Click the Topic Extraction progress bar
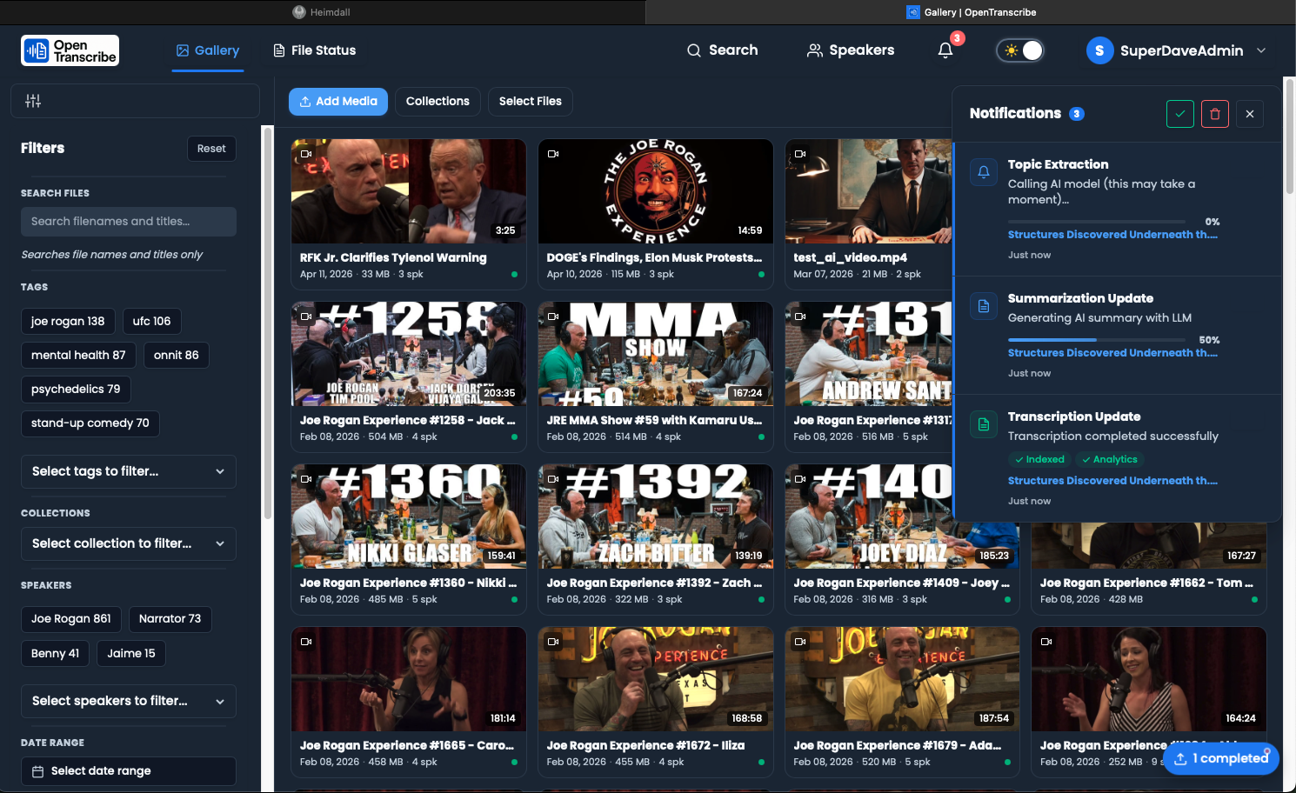 tap(1096, 222)
